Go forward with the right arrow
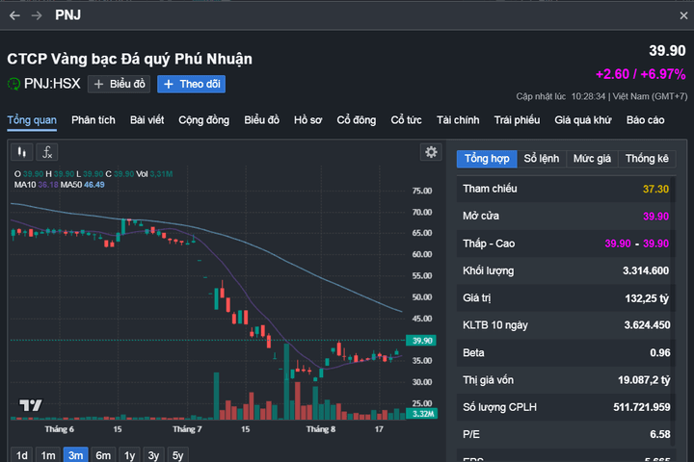This screenshot has height=462, width=694. point(37,16)
